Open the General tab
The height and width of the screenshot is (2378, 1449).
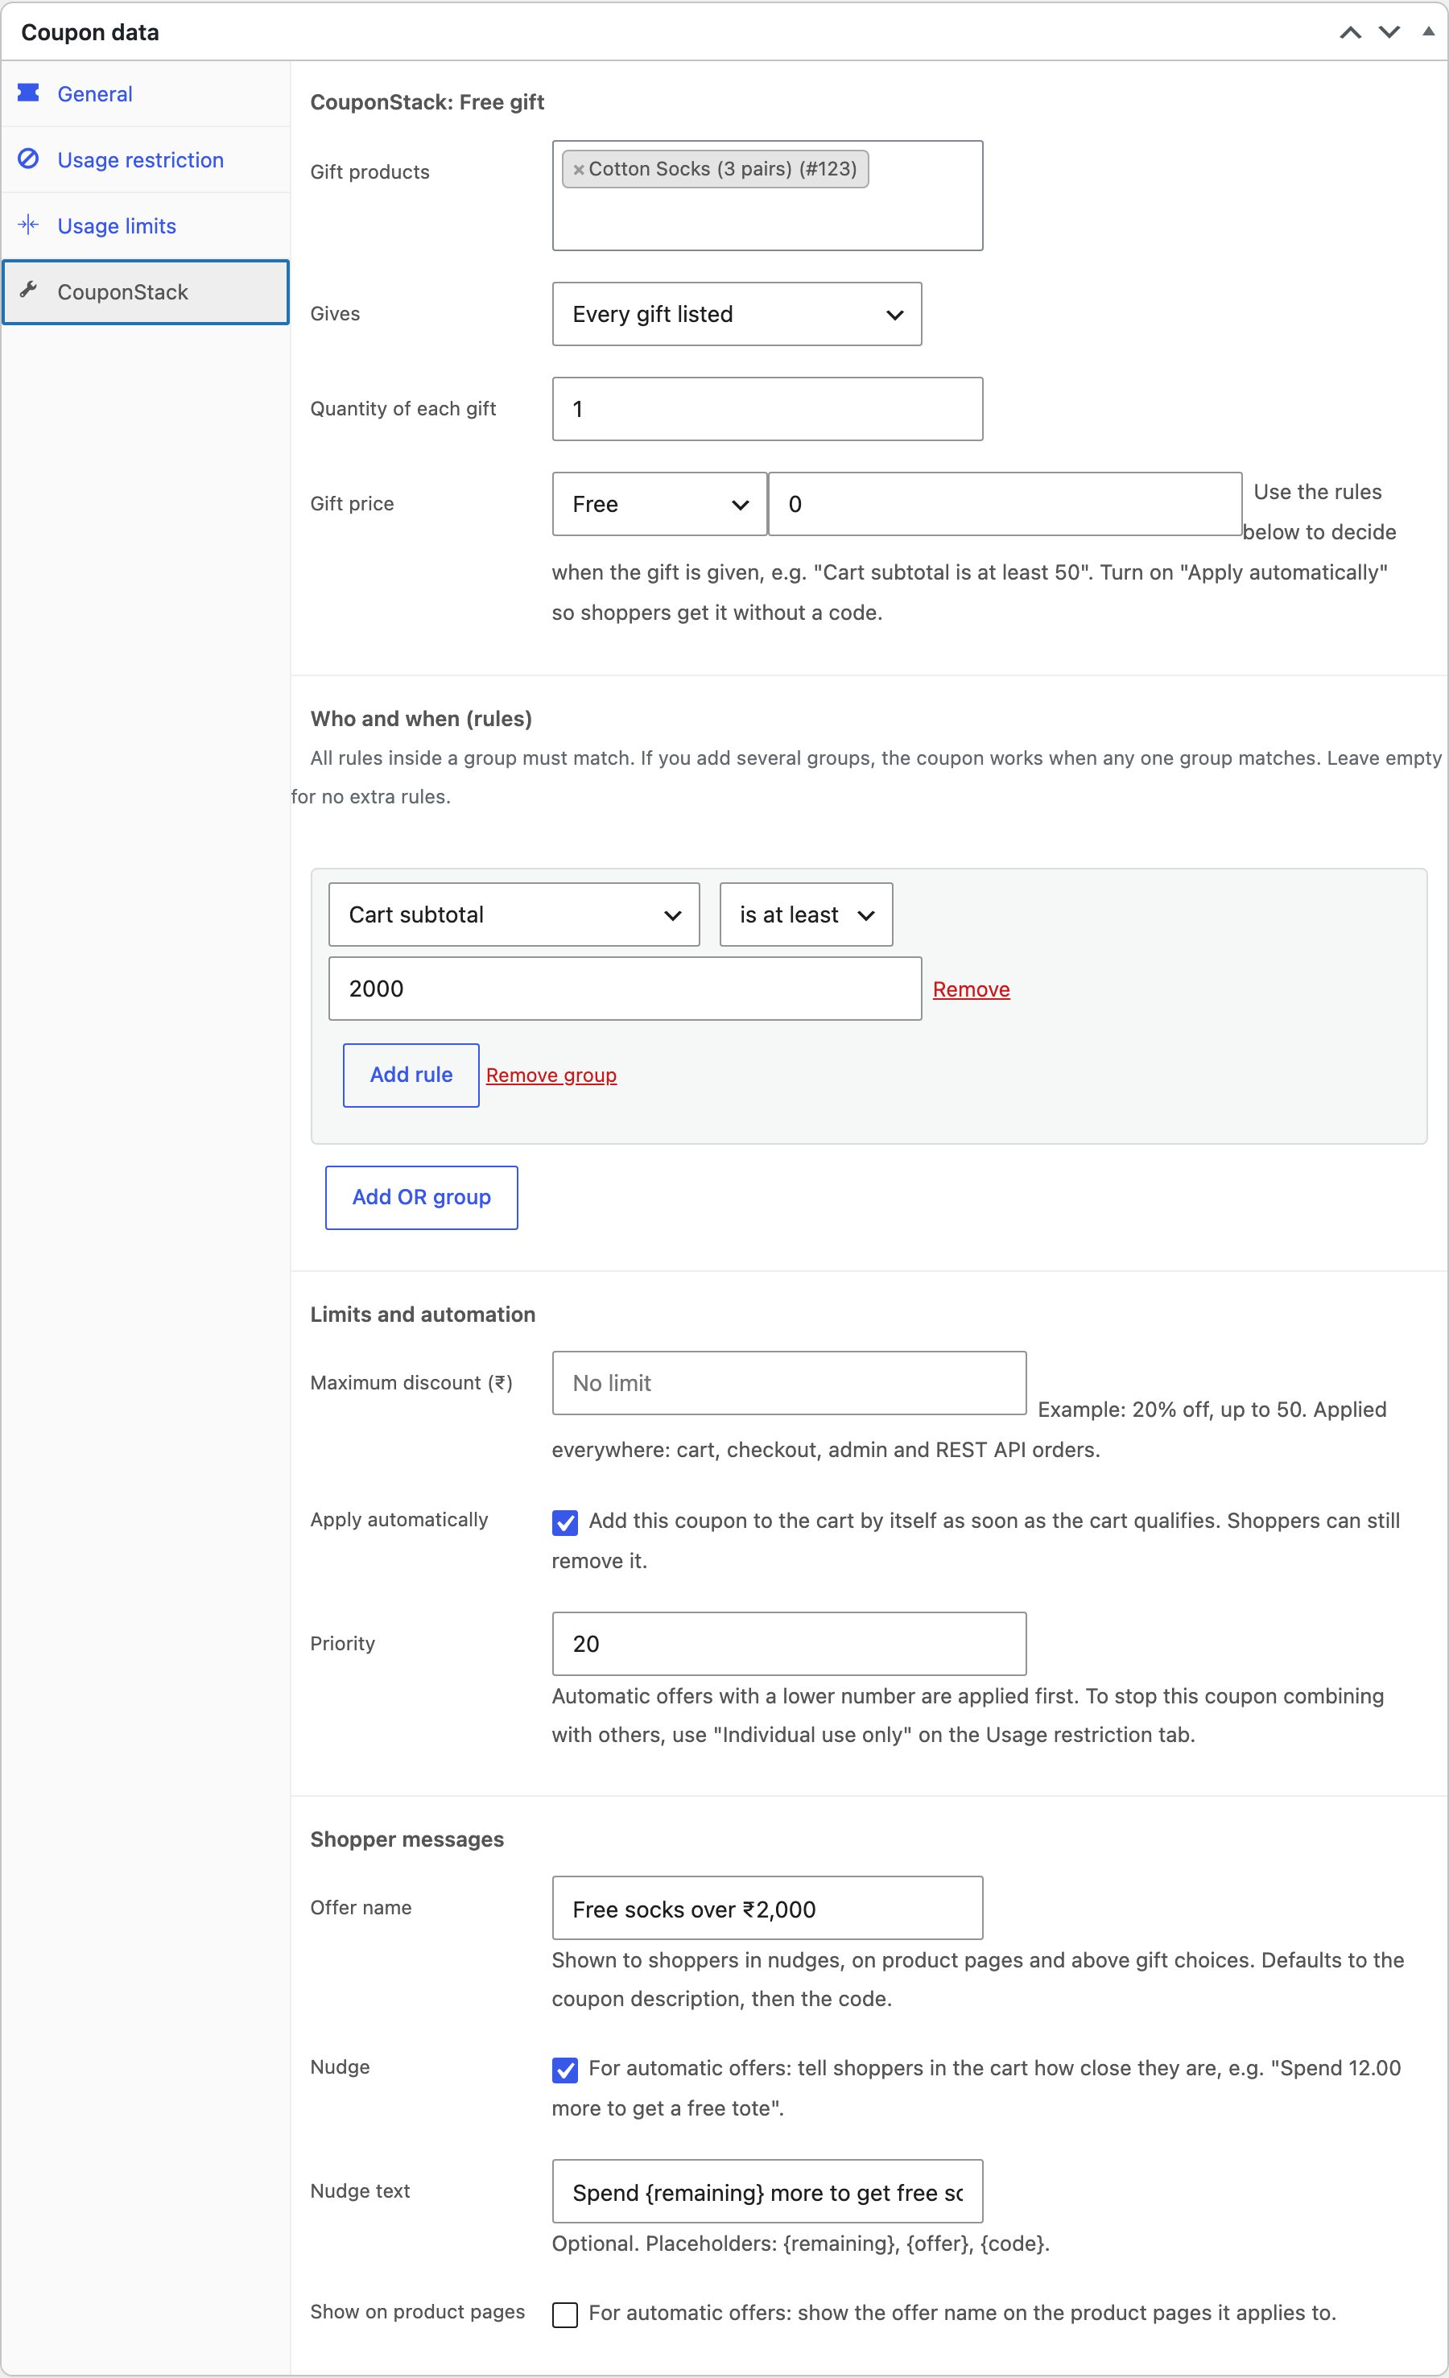(x=146, y=93)
